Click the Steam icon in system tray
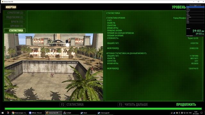The width and height of the screenshot is (205, 115). tap(174, 113)
